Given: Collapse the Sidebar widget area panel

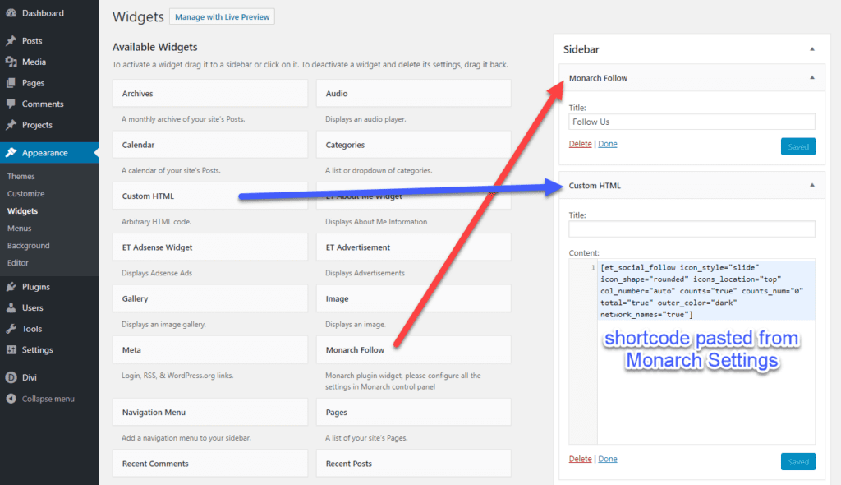Looking at the screenshot, I should tap(811, 48).
